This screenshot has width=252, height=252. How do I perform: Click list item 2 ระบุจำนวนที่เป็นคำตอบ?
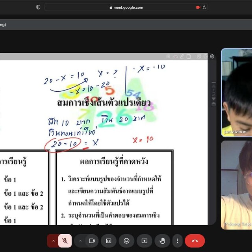point(110,215)
